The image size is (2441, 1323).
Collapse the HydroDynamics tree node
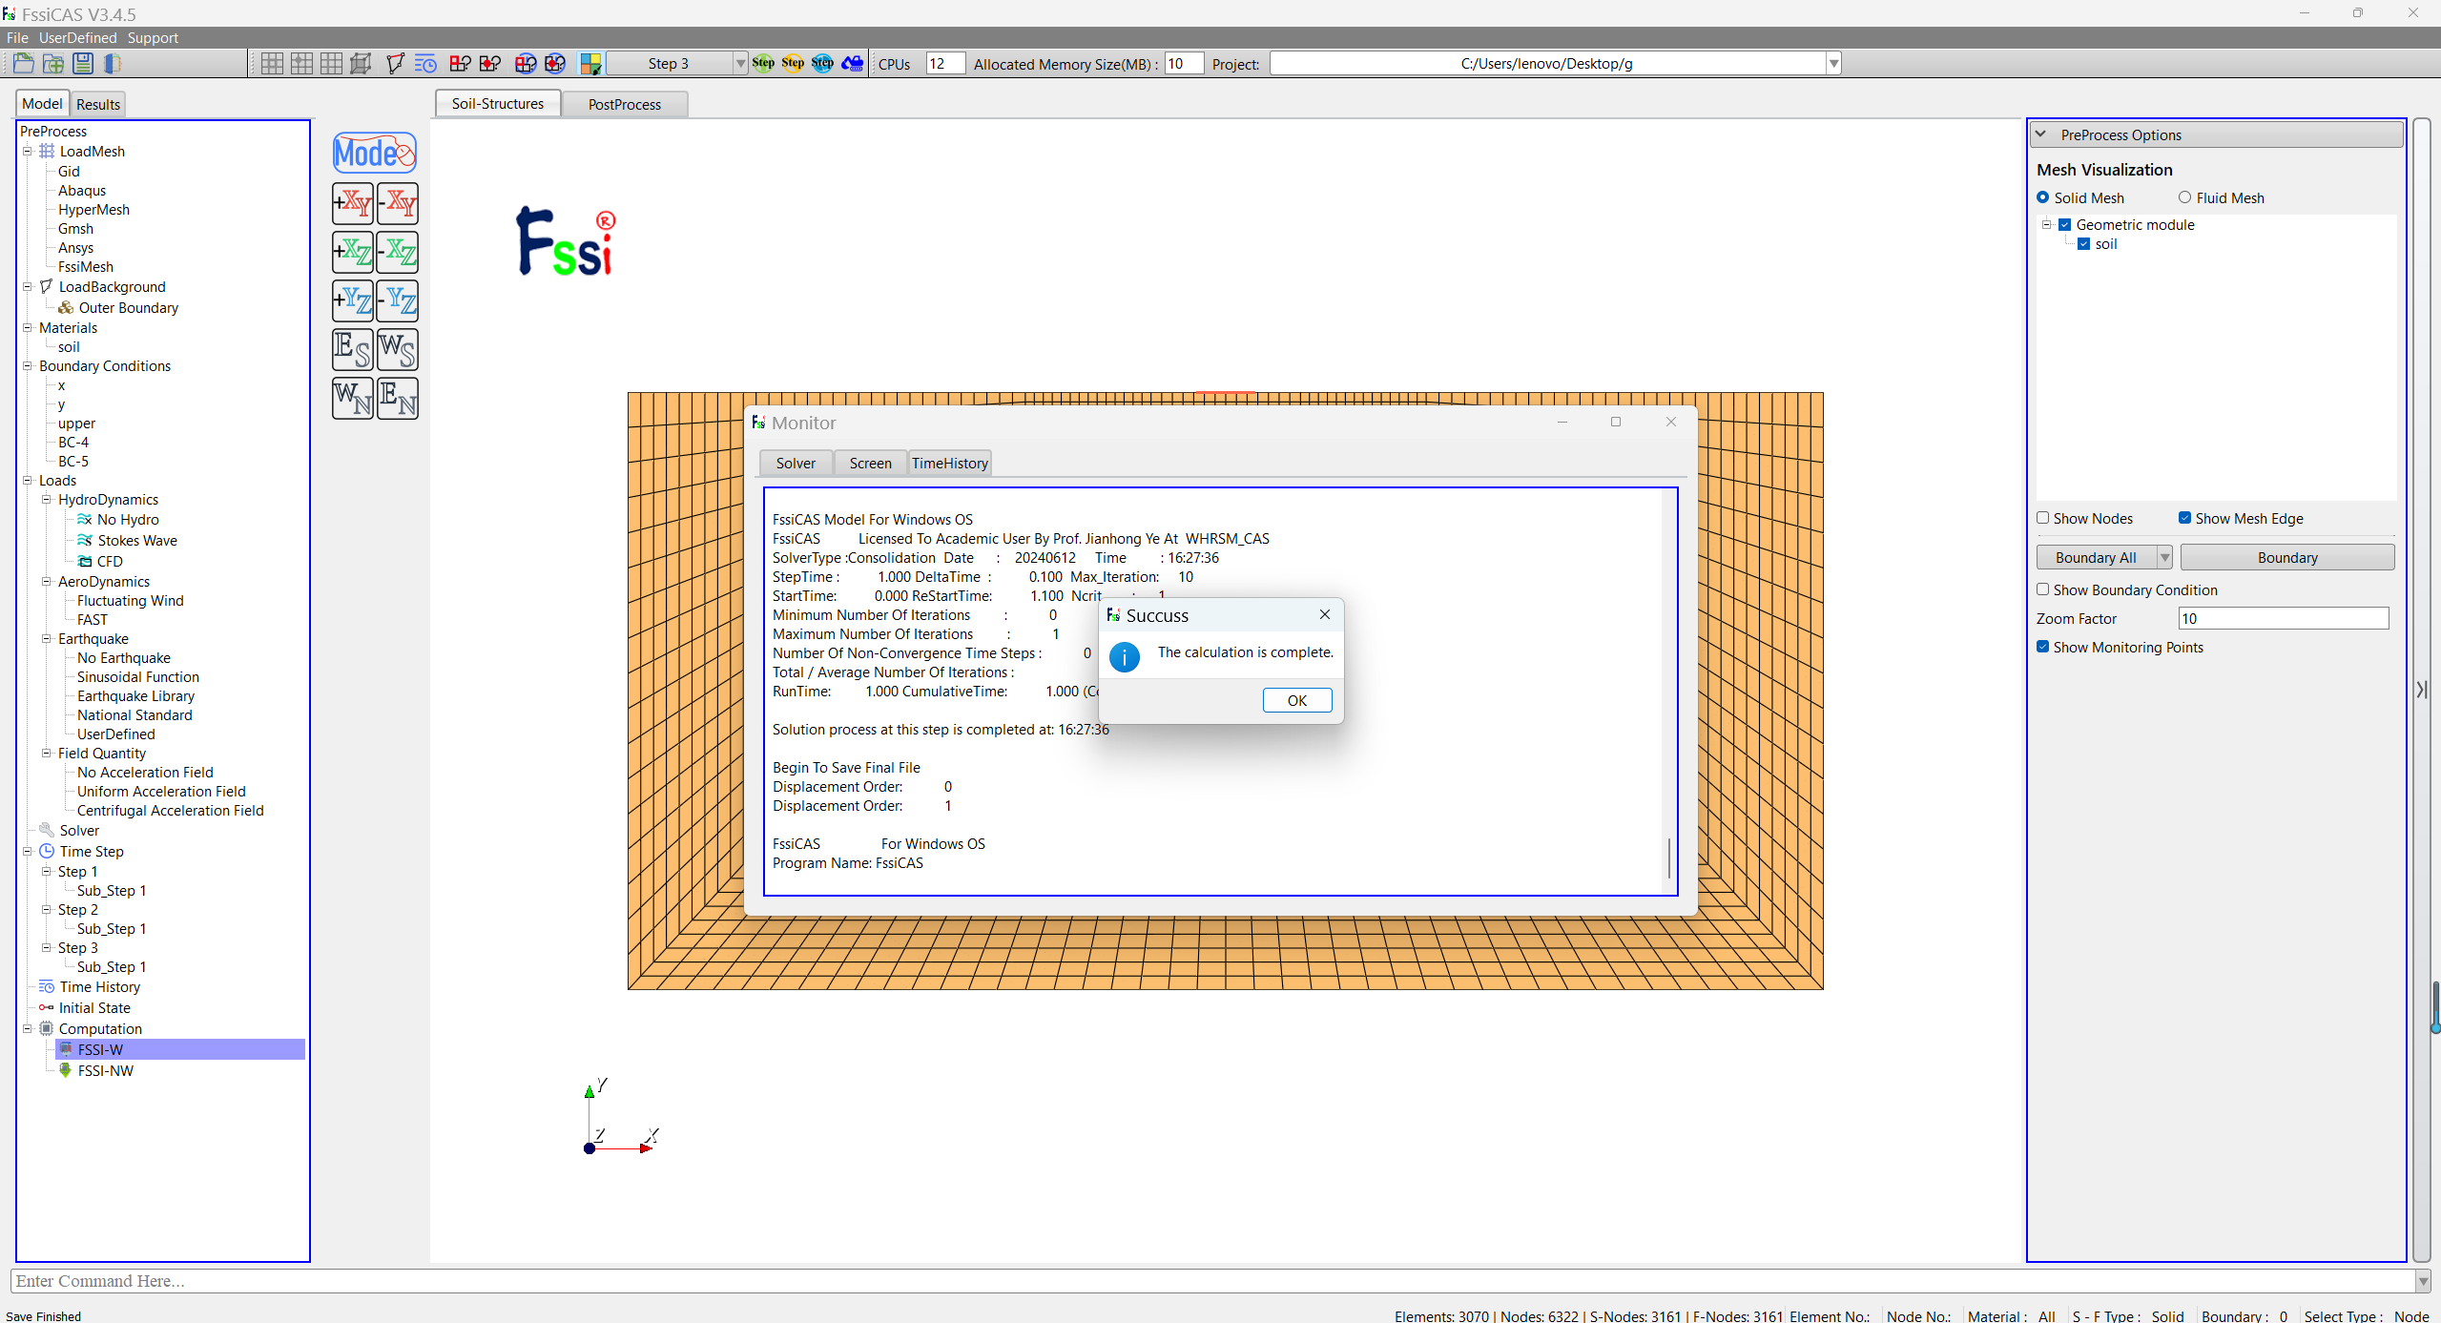pyautogui.click(x=47, y=500)
